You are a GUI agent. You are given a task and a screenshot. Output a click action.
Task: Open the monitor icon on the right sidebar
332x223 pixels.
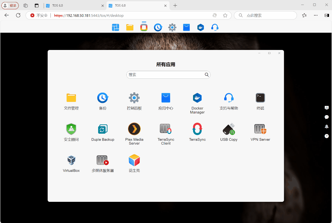coord(327,108)
